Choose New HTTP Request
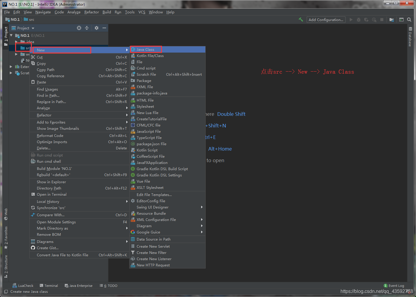The image size is (416, 297). tap(168, 265)
